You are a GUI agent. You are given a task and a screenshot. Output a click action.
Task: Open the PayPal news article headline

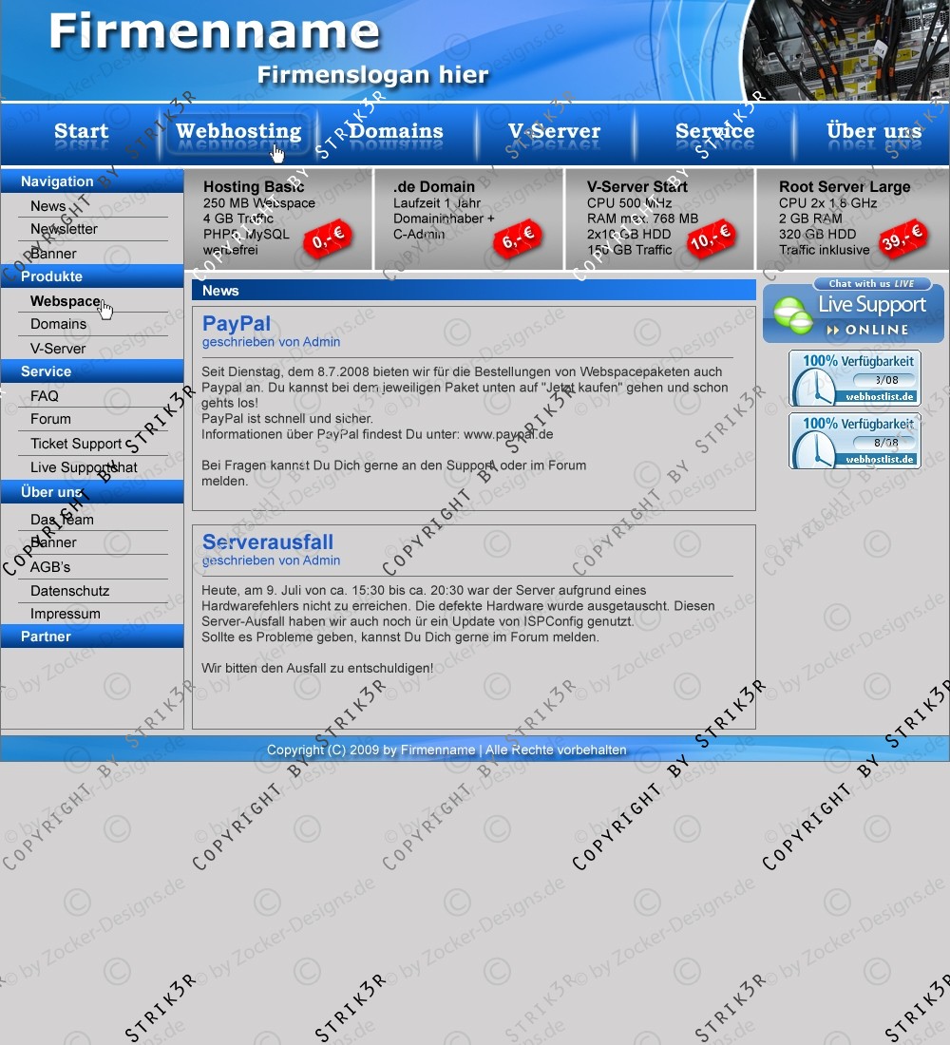point(237,324)
